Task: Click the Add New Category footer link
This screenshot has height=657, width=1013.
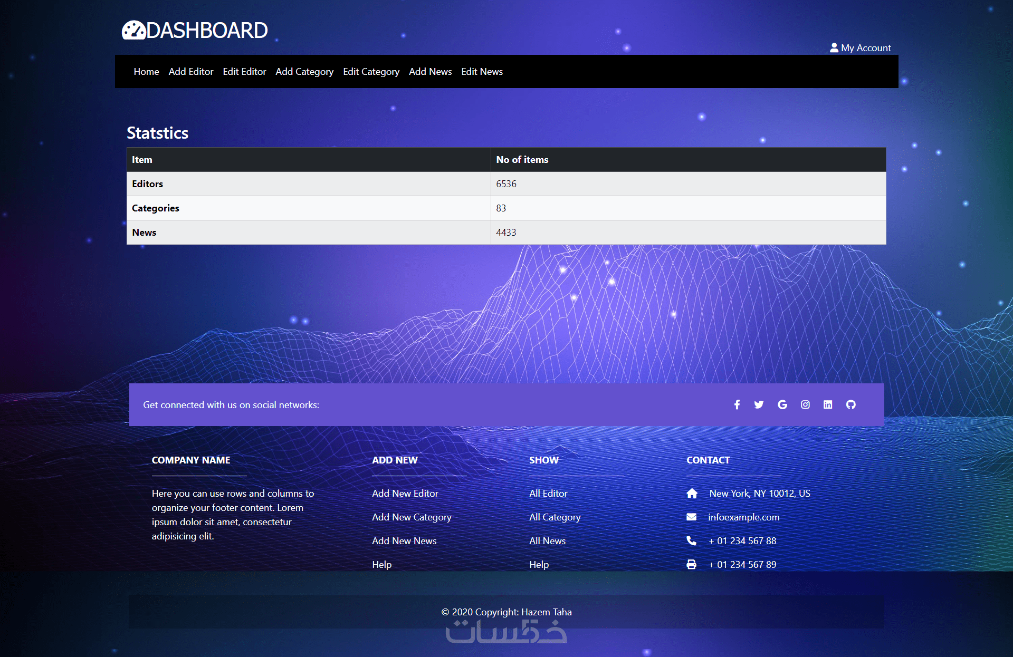Action: pos(412,517)
